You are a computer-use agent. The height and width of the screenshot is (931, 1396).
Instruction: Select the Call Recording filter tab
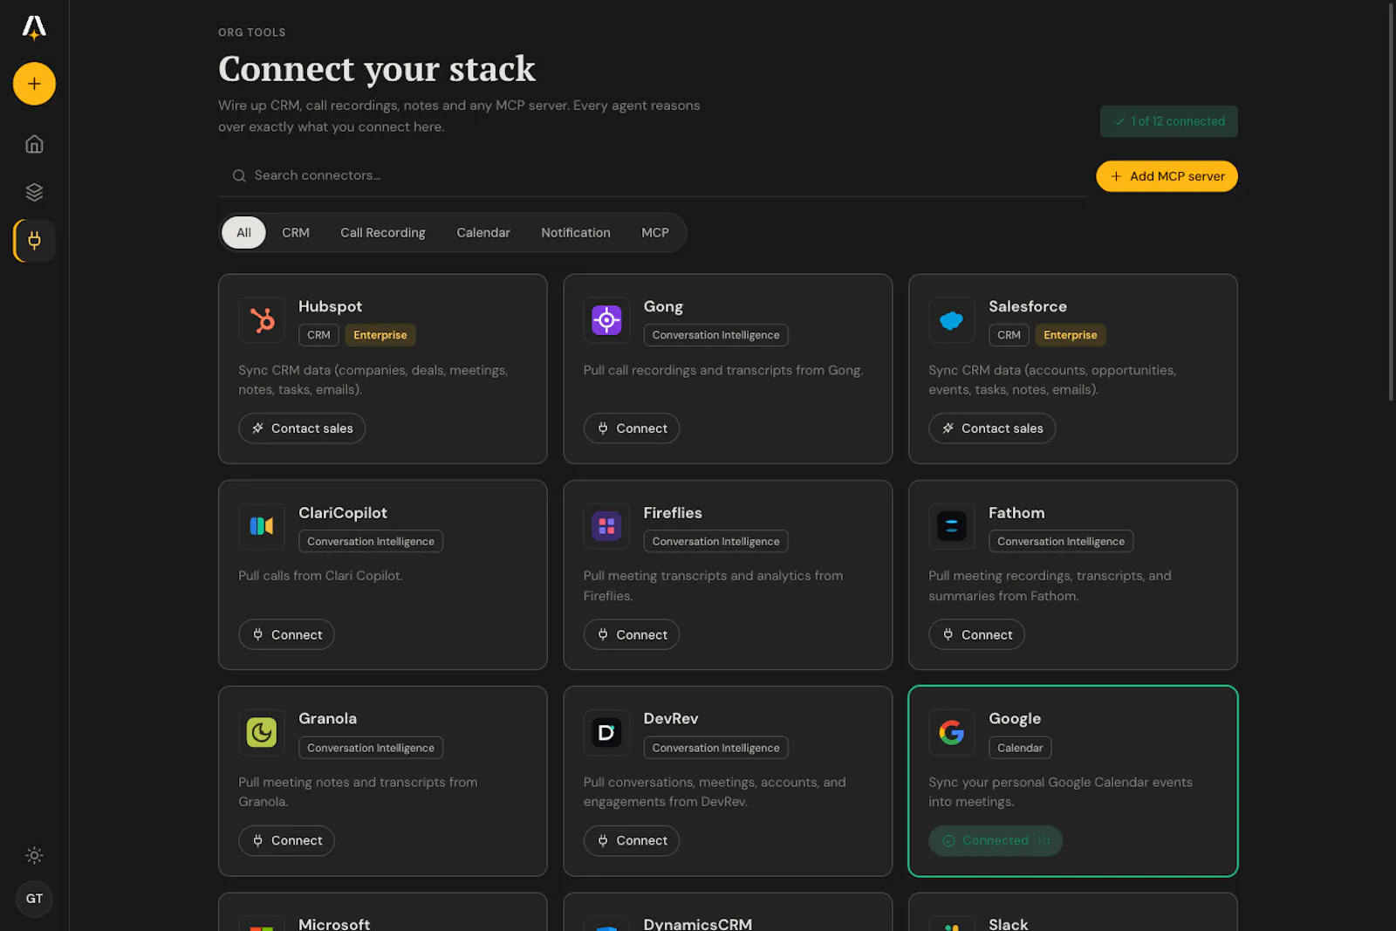tap(383, 233)
